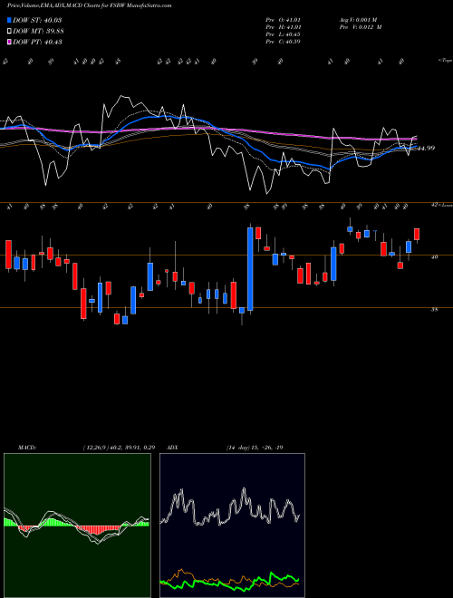
Task: Click the 'MACD:' panel heading
Action: pos(27,448)
